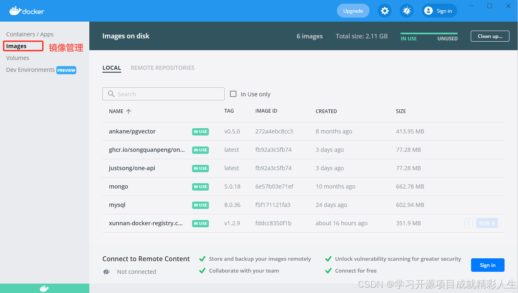The image size is (518, 293).
Task: Enable the In Use only checkbox
Action: pyautogui.click(x=233, y=94)
